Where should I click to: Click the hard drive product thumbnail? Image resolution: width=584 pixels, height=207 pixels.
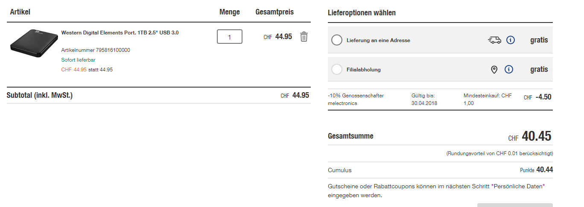coord(33,43)
